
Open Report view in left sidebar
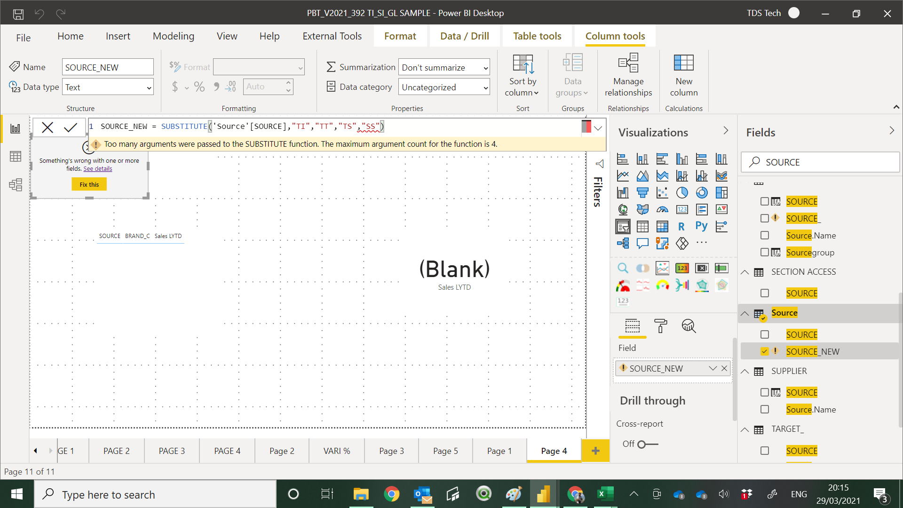click(x=15, y=128)
